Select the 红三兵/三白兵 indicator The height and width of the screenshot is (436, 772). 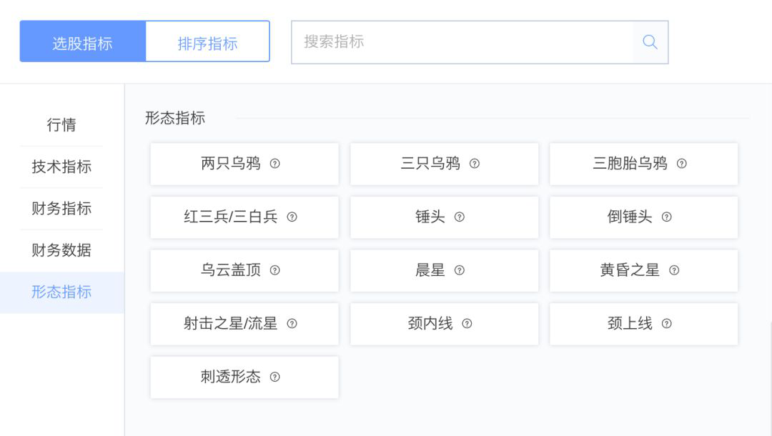tap(231, 217)
